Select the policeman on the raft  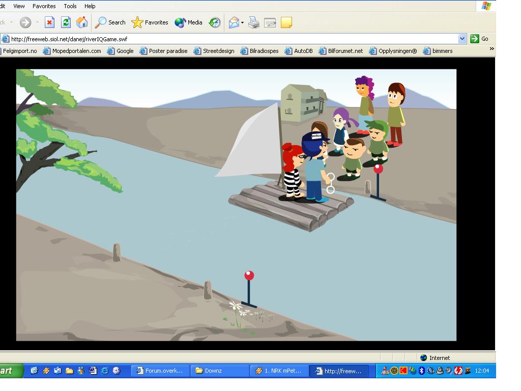[x=314, y=168]
